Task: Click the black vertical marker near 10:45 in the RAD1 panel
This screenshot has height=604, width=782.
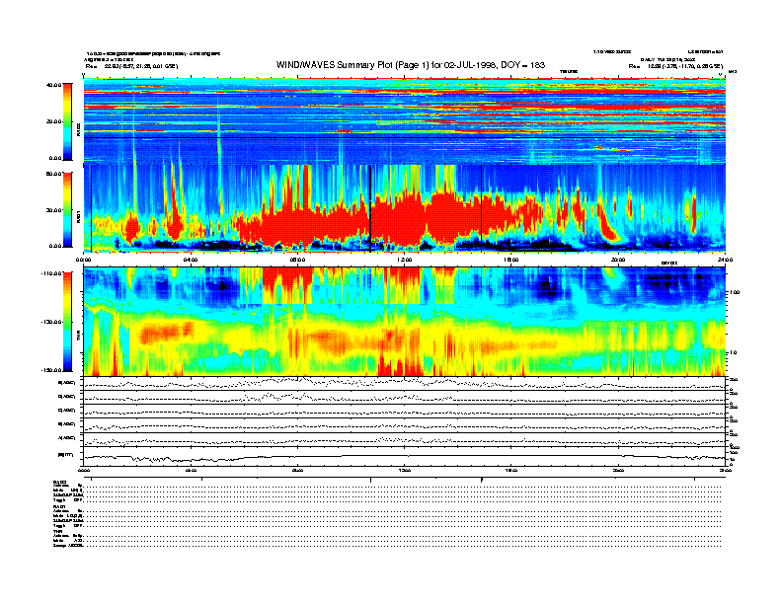Action: coord(370,208)
